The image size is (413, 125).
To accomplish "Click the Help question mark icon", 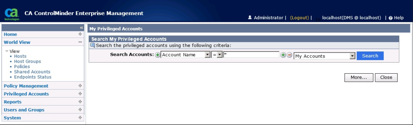I will [x=391, y=18].
